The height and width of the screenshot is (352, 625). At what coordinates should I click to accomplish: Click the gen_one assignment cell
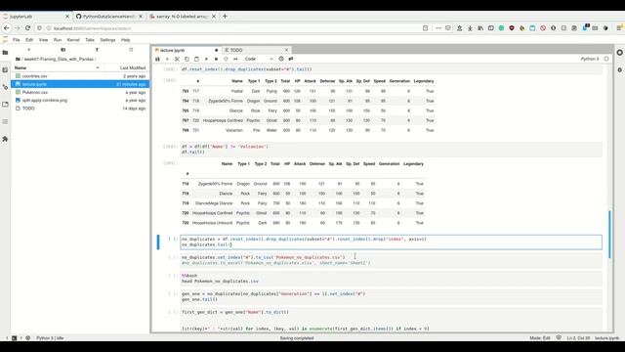[x=391, y=296]
